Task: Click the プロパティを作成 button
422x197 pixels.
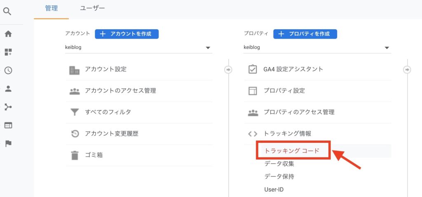Action: point(305,34)
